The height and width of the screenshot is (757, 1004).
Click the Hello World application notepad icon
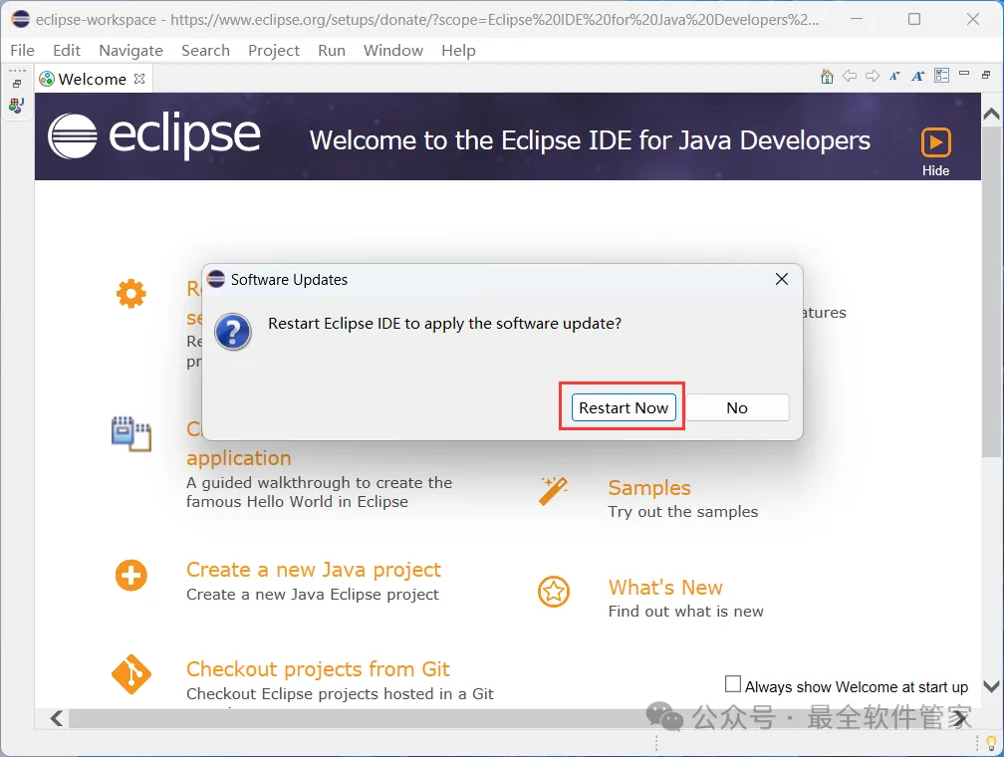pos(131,433)
